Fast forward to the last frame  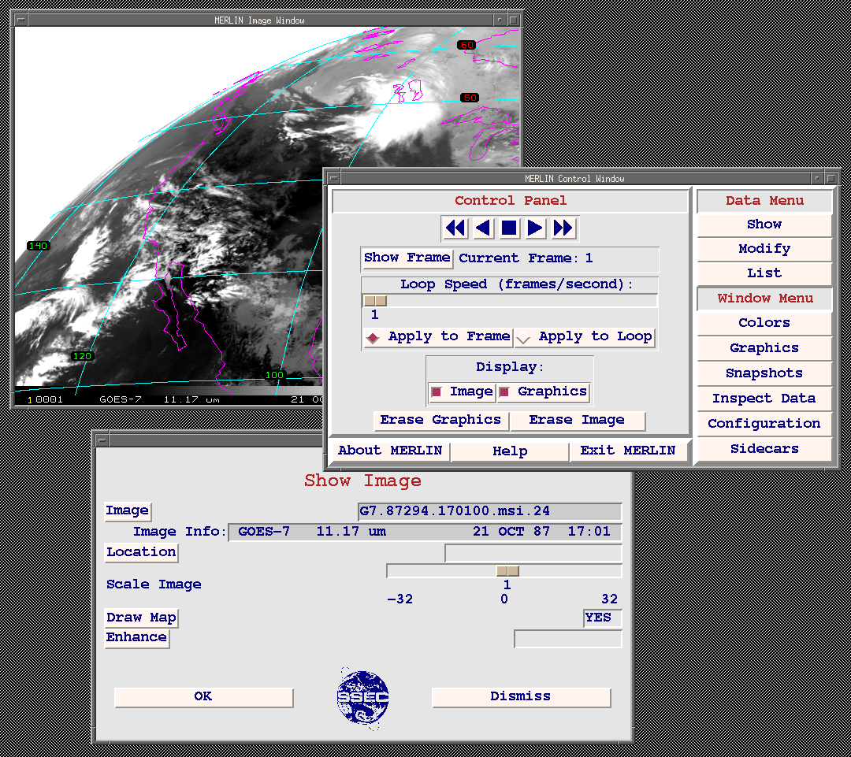[563, 228]
